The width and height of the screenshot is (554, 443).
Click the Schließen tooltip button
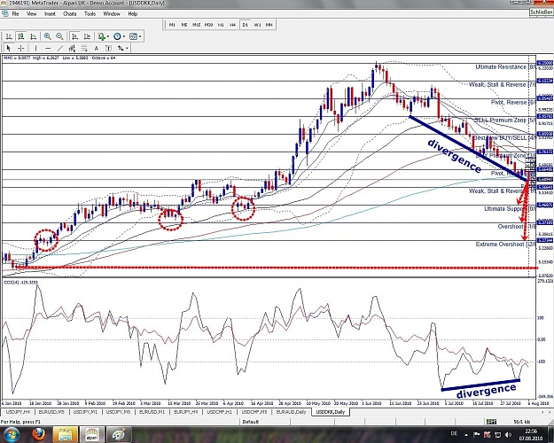tap(542, 12)
